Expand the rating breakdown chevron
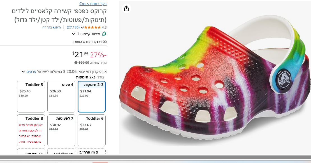Image resolution: width=311 pixels, height=163 pixels. 82,27
